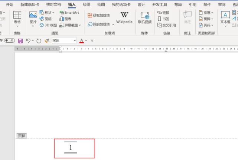238x160 pixels.
Task: Open the 我的选项卡 tab
Action: pos(121,4)
